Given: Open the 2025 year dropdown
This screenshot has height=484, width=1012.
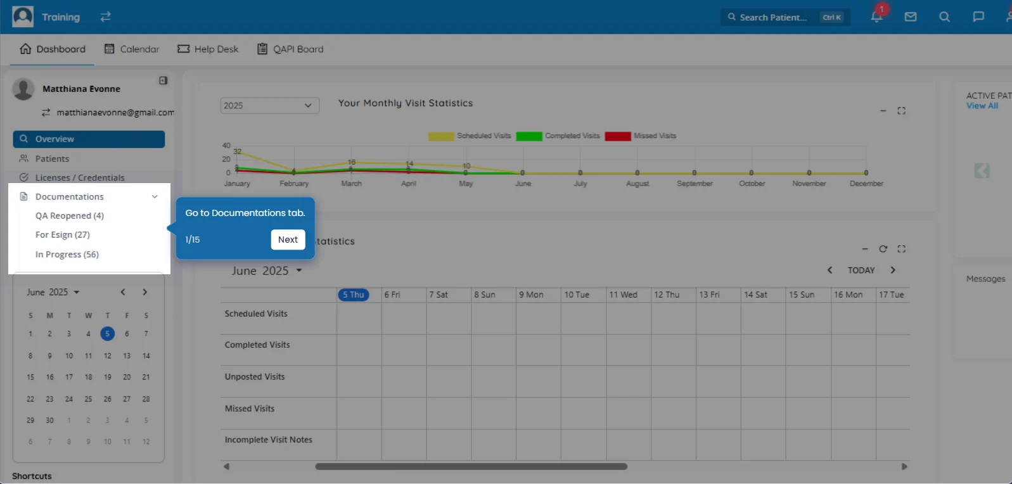Looking at the screenshot, I should pyautogui.click(x=269, y=105).
